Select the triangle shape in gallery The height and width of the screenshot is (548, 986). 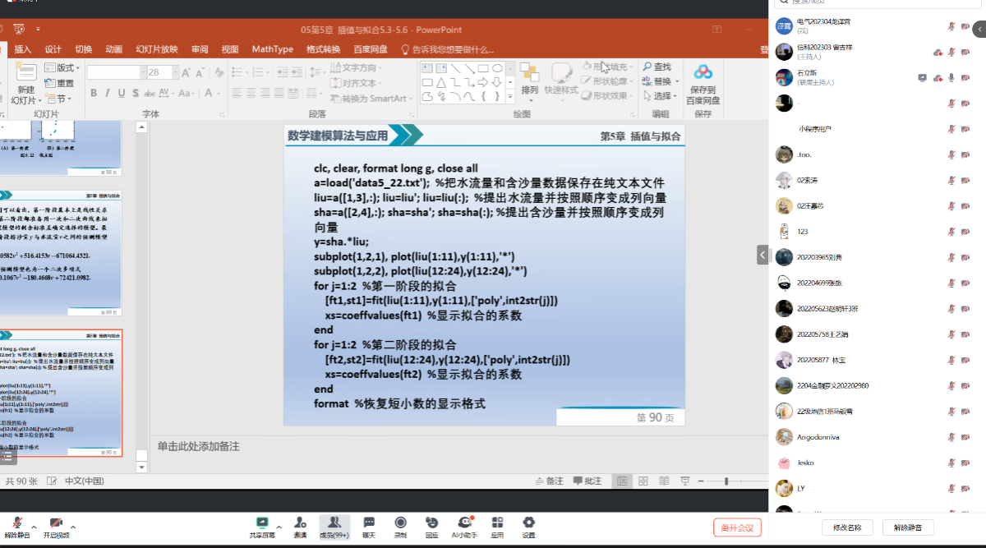click(442, 83)
